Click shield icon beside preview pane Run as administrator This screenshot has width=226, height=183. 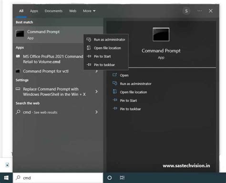pos(115,83)
